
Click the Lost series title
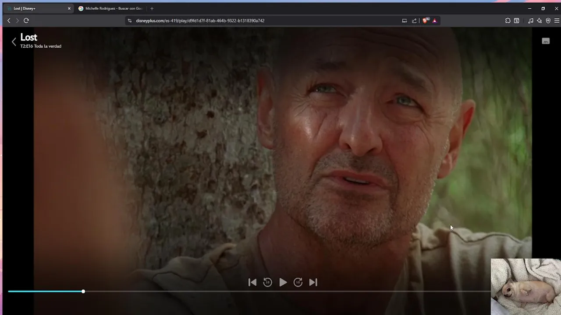pos(28,38)
